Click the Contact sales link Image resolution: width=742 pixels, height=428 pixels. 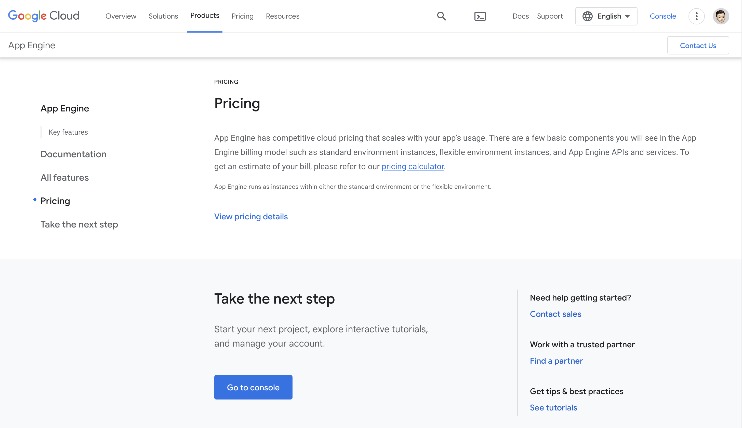(556, 314)
